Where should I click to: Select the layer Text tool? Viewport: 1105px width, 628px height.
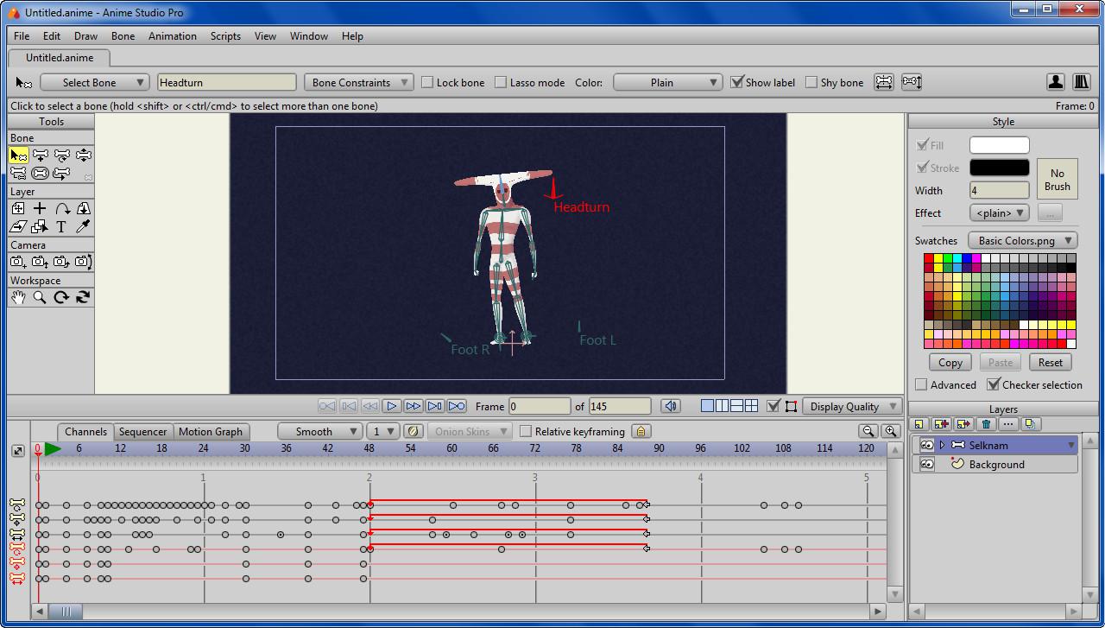pos(61,227)
